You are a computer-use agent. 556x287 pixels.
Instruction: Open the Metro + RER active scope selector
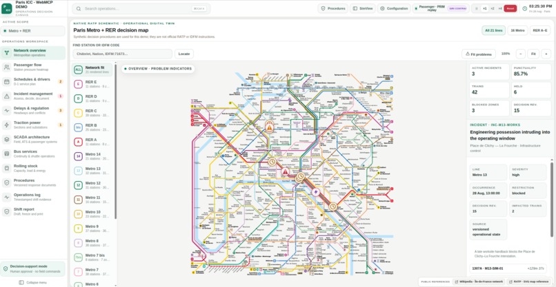33,31
